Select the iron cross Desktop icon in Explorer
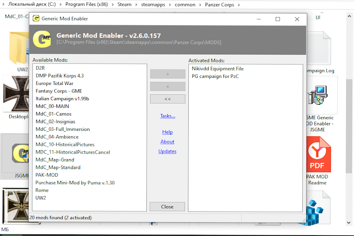The width and height of the screenshot is (354, 236). 16,94
